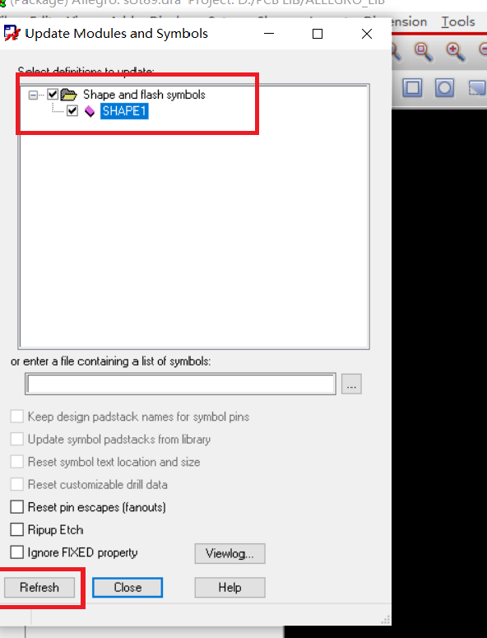487x638 pixels.
Task: Click the dialog title bar app icon
Action: click(12, 34)
